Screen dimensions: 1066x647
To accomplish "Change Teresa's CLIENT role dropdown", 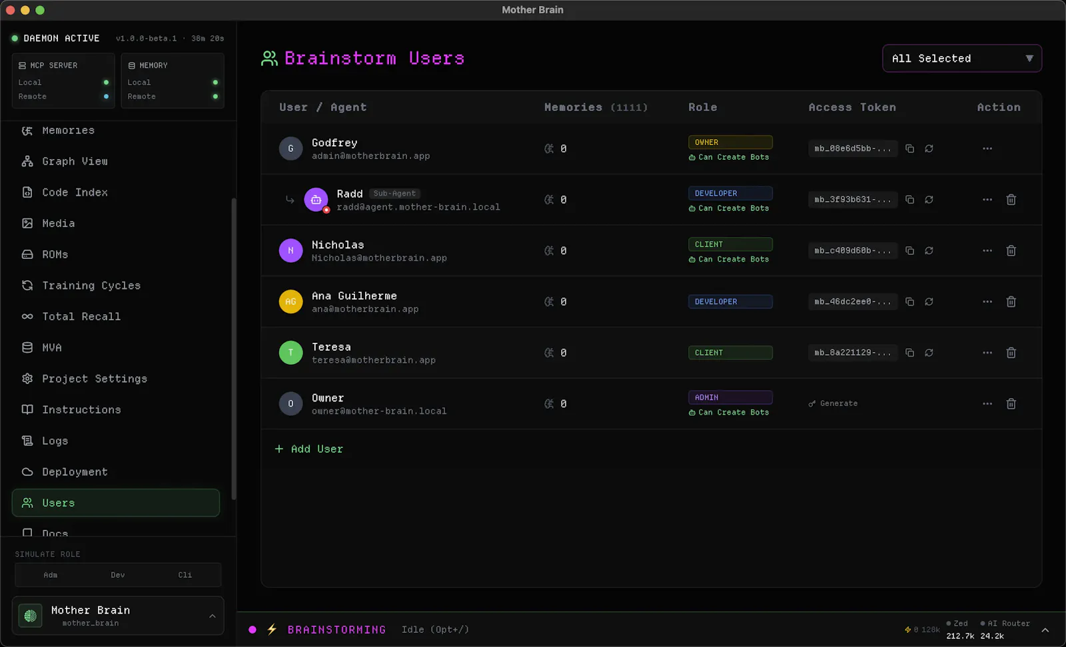I will click(x=730, y=353).
